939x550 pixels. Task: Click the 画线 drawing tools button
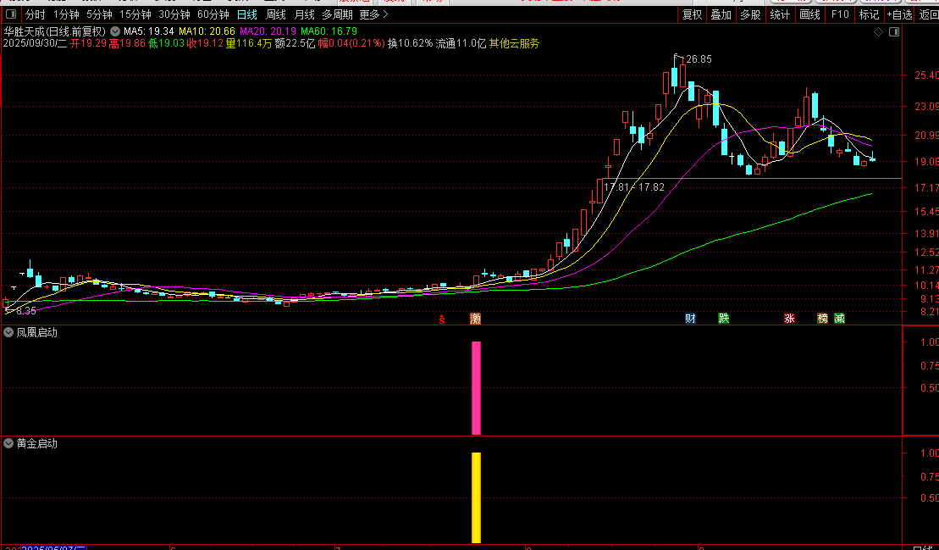pyautogui.click(x=809, y=14)
